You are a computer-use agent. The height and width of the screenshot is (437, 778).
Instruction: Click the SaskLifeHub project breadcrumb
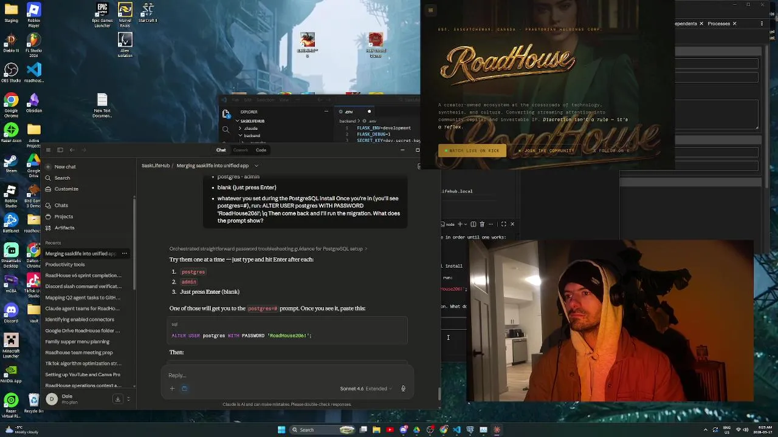click(156, 166)
